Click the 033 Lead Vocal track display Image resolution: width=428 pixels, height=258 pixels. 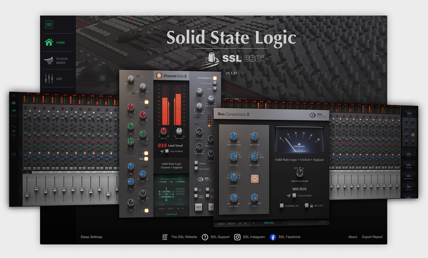(x=171, y=145)
